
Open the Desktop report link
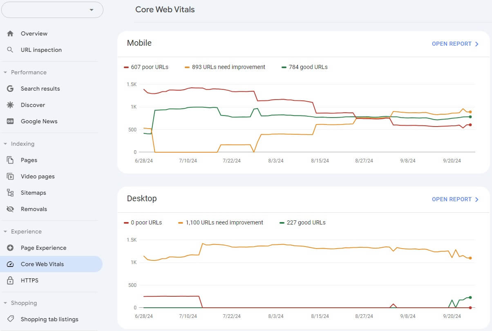pos(452,199)
